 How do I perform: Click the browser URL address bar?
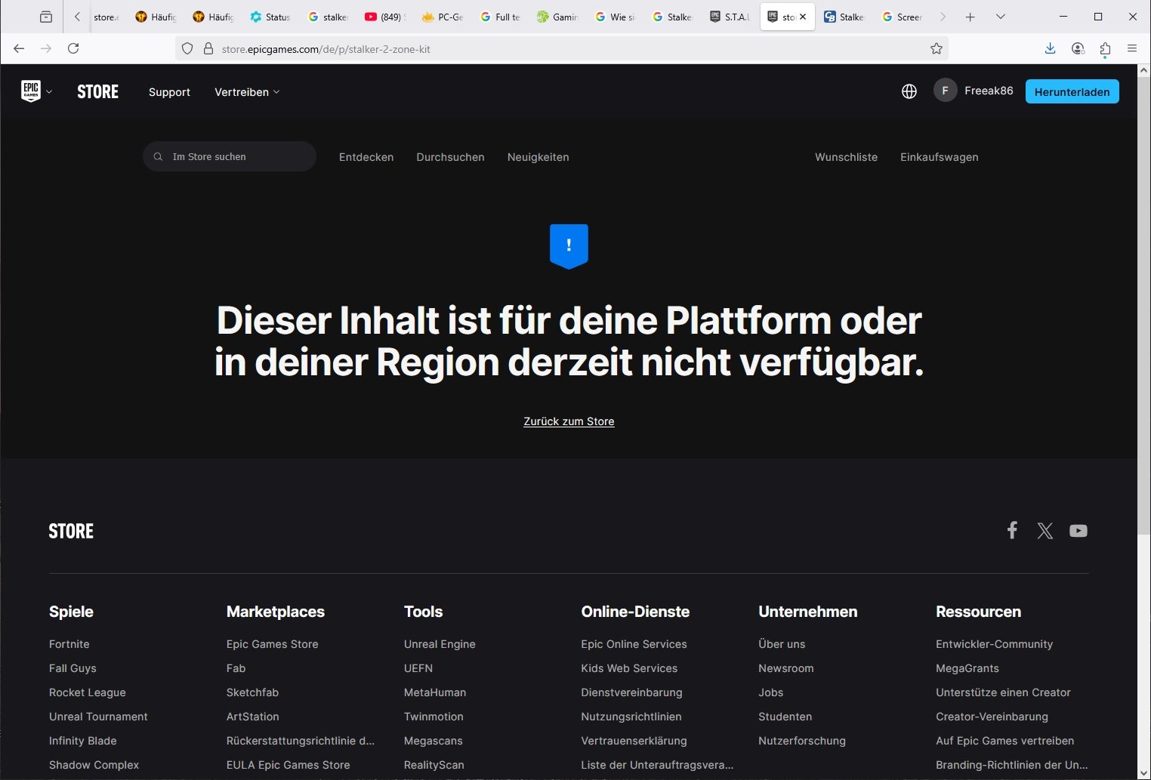(560, 48)
